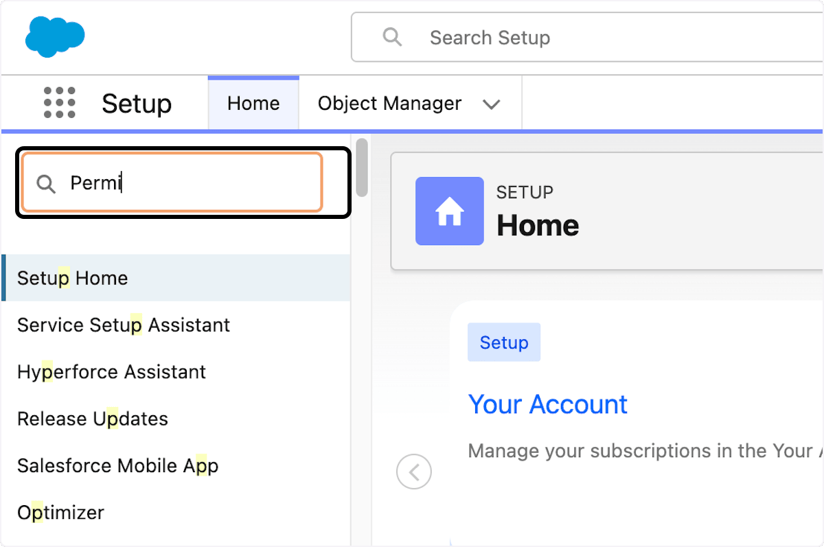Click into the Quick Find box containing Permi
This screenshot has height=547, width=824.
point(172,182)
